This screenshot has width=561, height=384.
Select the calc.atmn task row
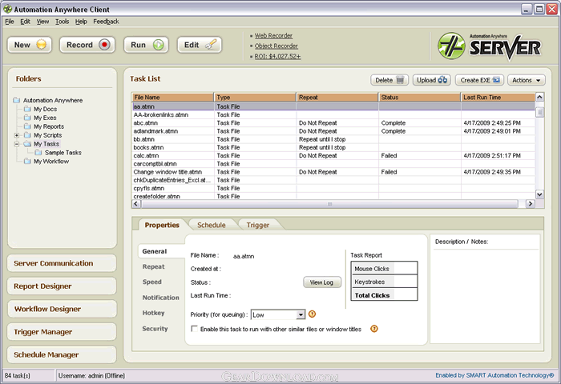click(333, 156)
